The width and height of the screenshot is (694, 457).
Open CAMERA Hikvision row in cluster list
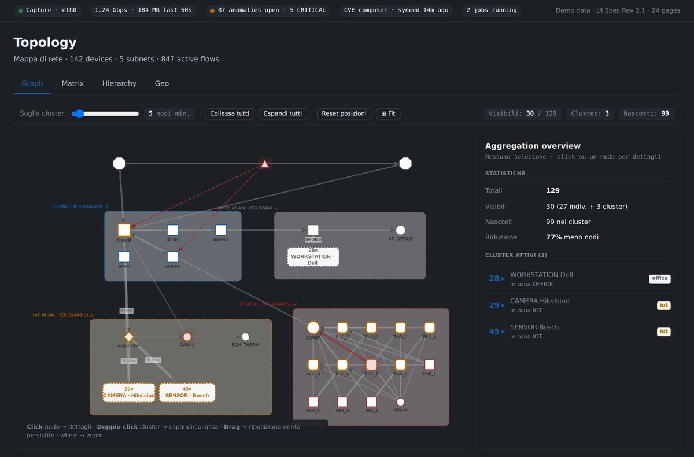click(578, 305)
